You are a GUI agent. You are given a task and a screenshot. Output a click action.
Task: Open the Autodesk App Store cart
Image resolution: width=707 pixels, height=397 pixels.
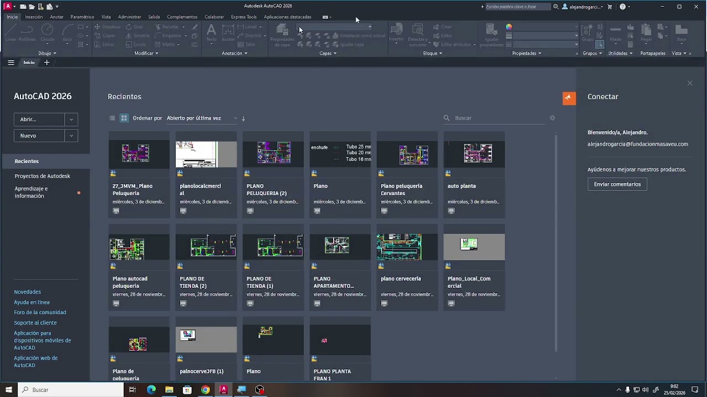tap(610, 7)
